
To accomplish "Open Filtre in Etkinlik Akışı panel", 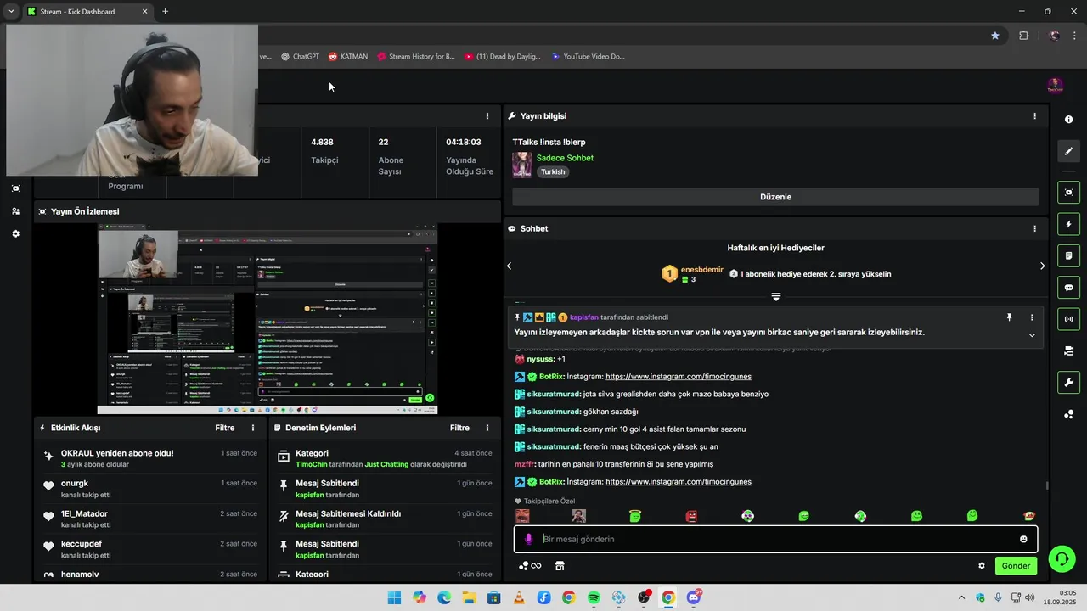I will click(225, 428).
